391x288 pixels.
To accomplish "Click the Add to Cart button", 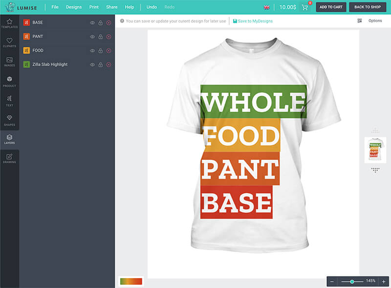I will point(331,7).
